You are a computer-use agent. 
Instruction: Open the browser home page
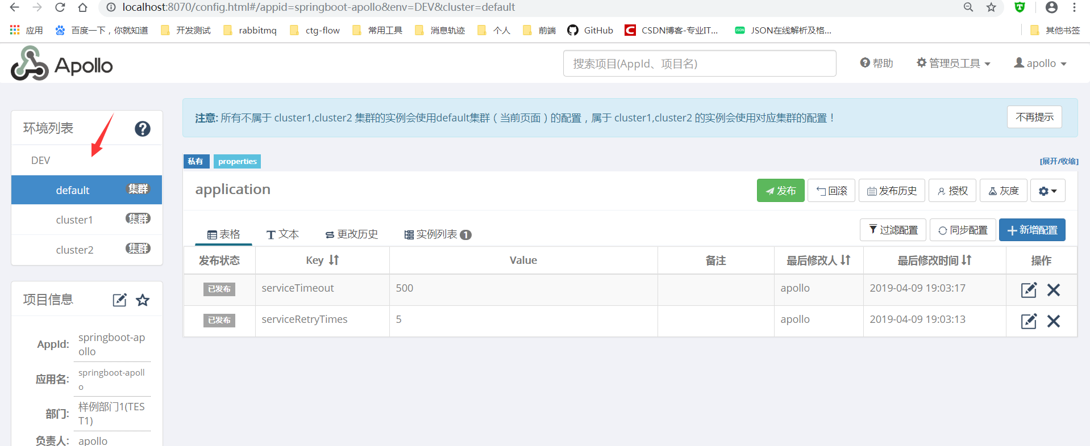point(83,7)
